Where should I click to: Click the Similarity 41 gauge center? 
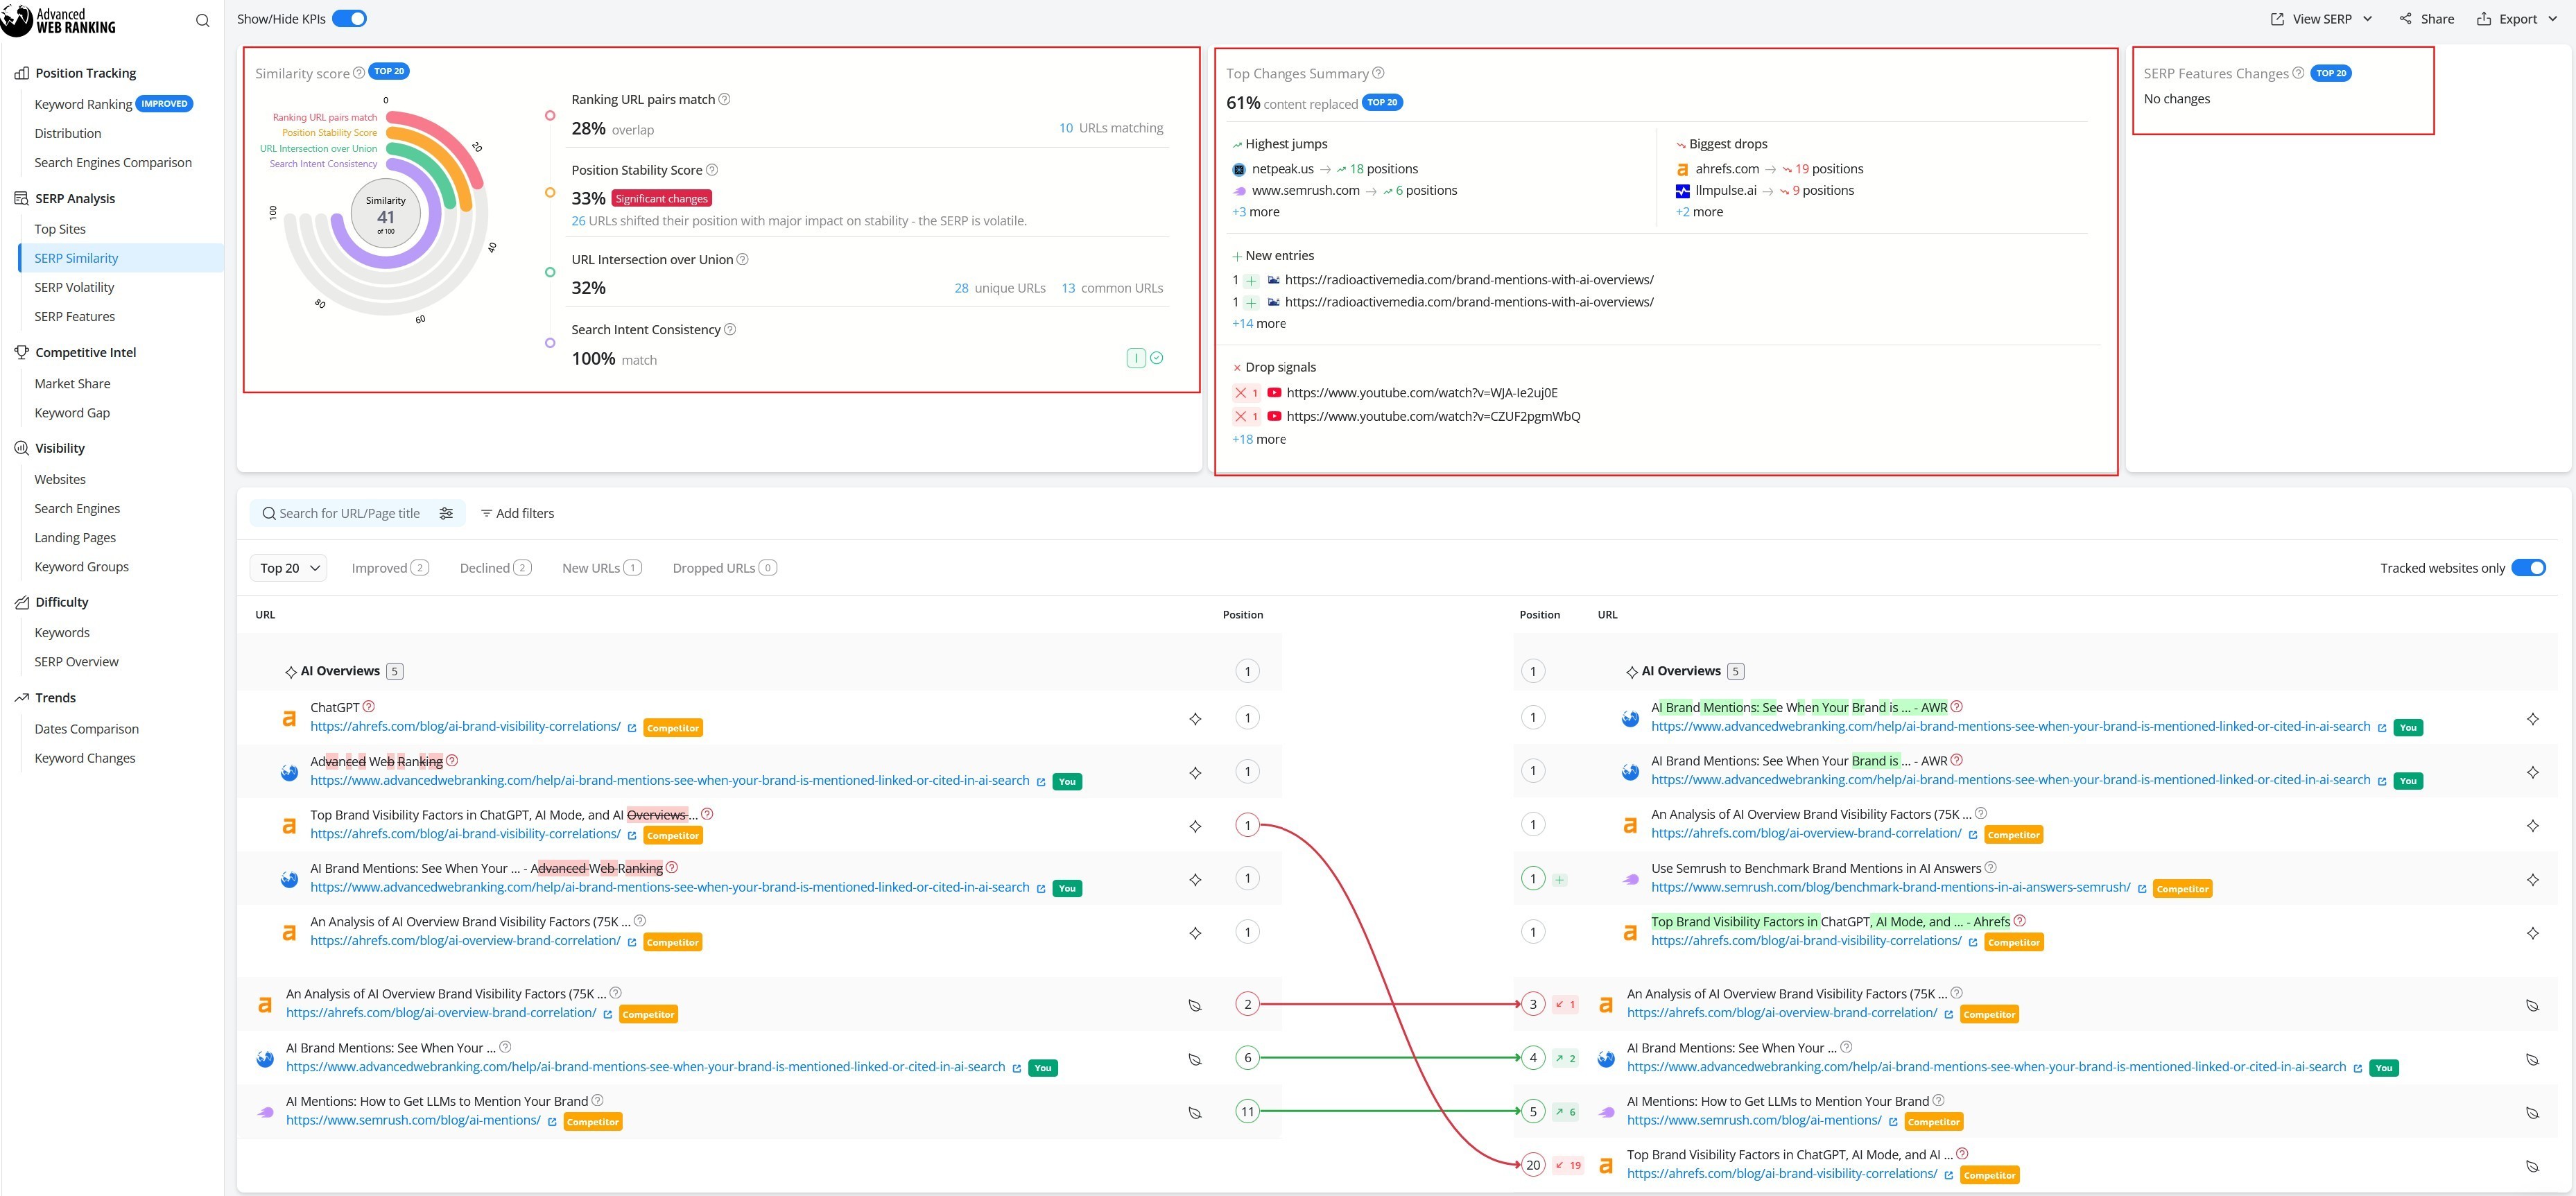pos(386,215)
